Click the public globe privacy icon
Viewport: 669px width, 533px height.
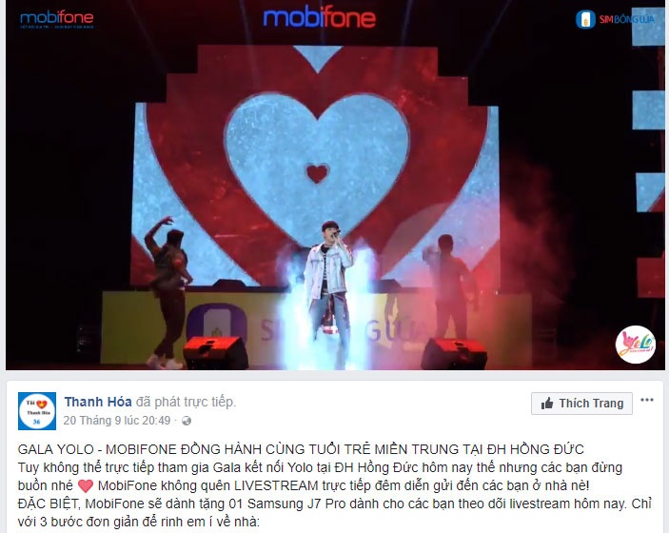[187, 422]
